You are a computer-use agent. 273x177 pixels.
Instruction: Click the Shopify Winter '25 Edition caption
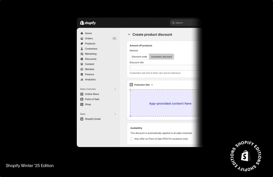tap(30, 166)
